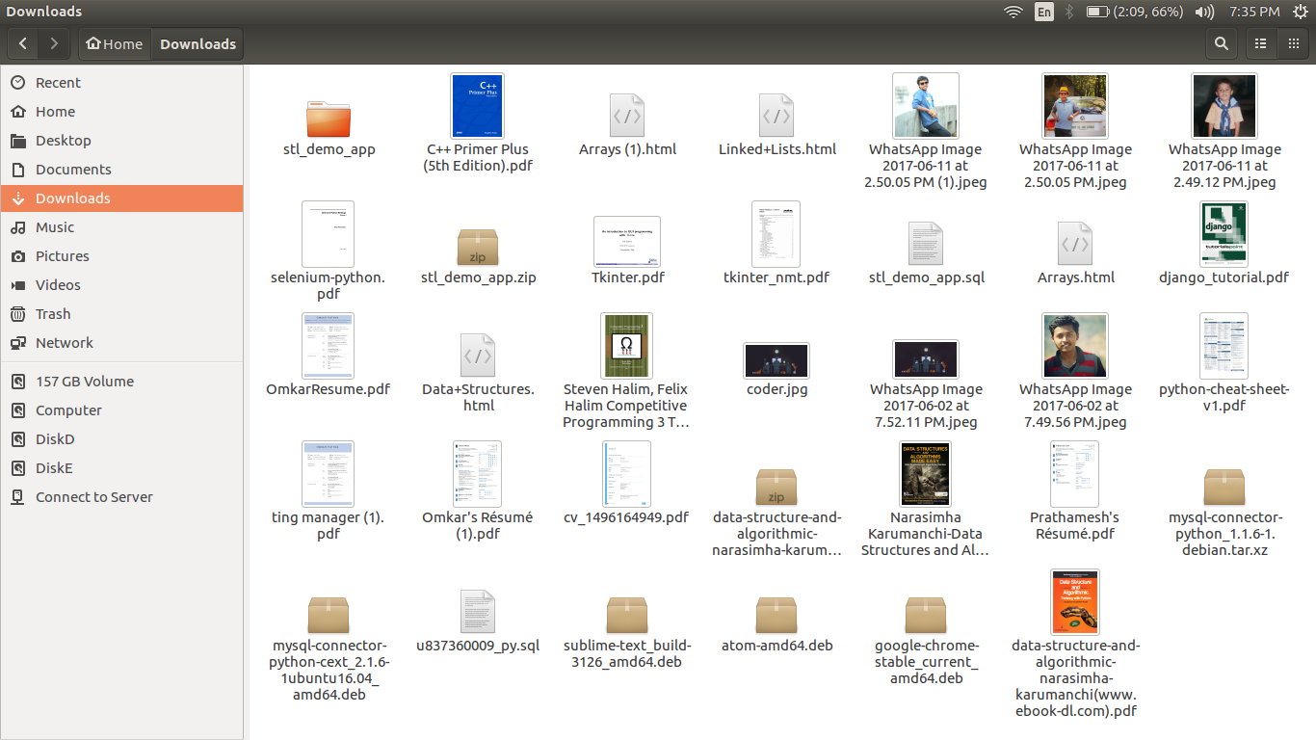Open Trash in the sidebar
This screenshot has width=1316, height=740.
(x=121, y=314)
